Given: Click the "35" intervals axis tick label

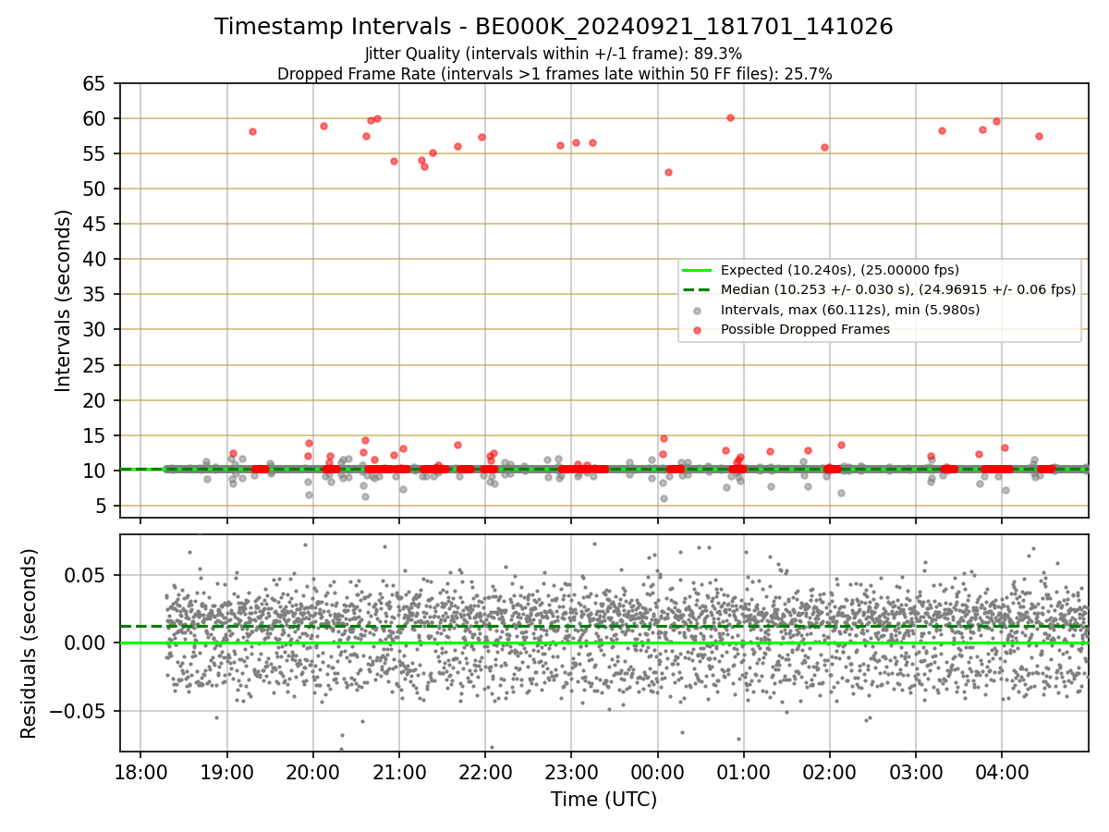Looking at the screenshot, I should coord(96,295).
